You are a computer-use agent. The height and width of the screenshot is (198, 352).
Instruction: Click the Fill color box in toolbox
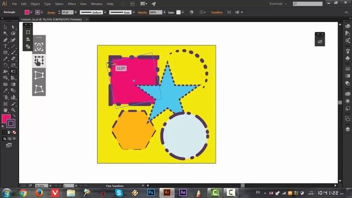(5, 118)
